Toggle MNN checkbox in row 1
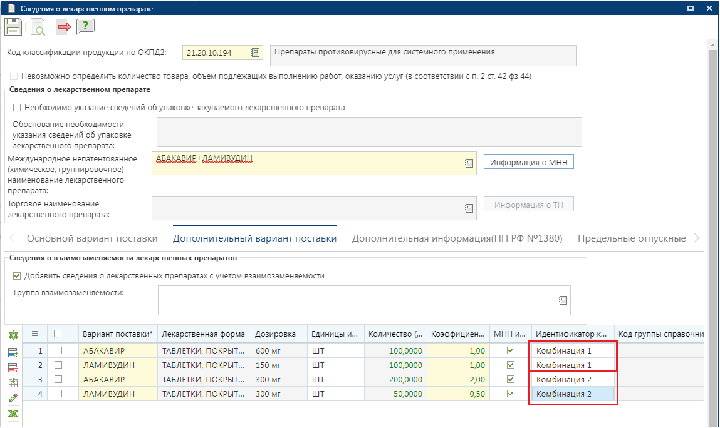The image size is (720, 428). [510, 350]
